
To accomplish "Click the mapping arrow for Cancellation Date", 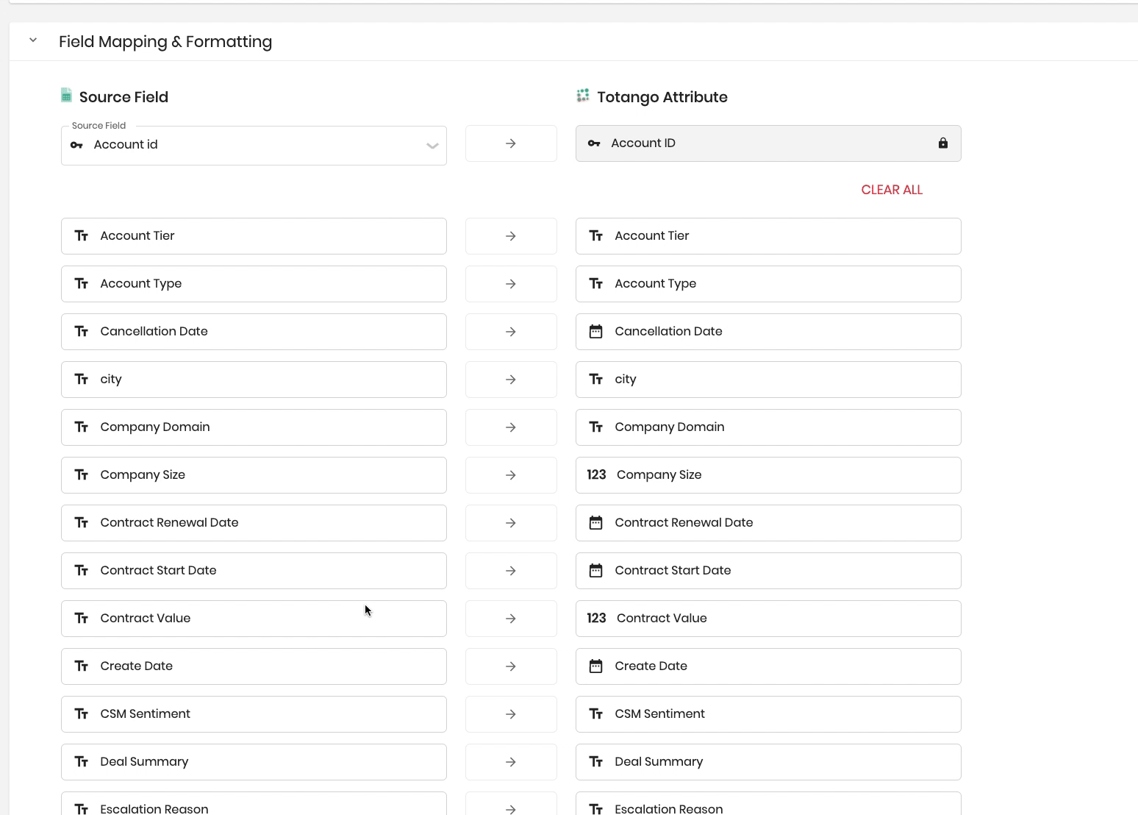I will pyautogui.click(x=511, y=332).
